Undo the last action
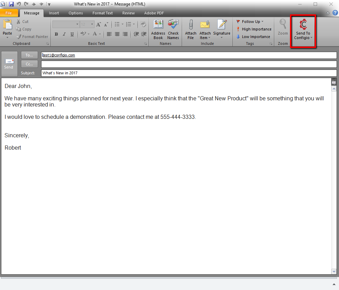This screenshot has height=290, width=339. [x=19, y=4]
